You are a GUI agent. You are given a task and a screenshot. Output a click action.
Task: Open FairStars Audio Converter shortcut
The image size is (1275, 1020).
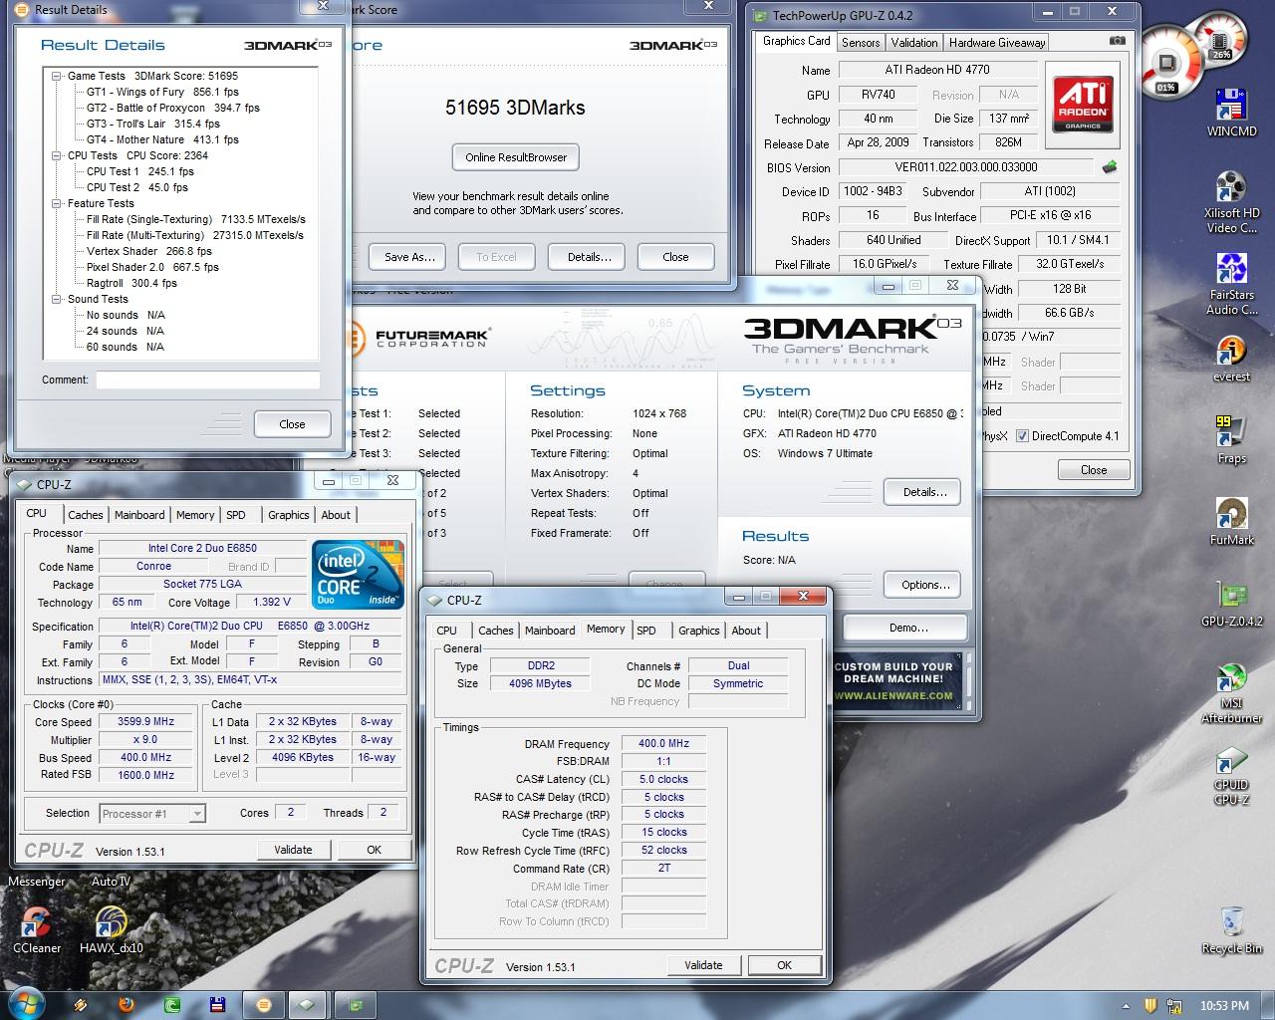point(1231,284)
